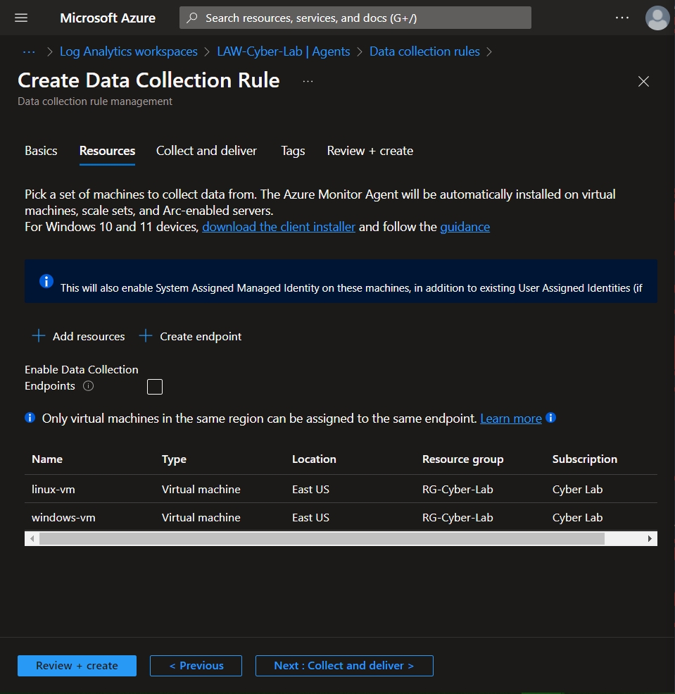Click Cyber Lab in the linux-vm row

pyautogui.click(x=577, y=489)
